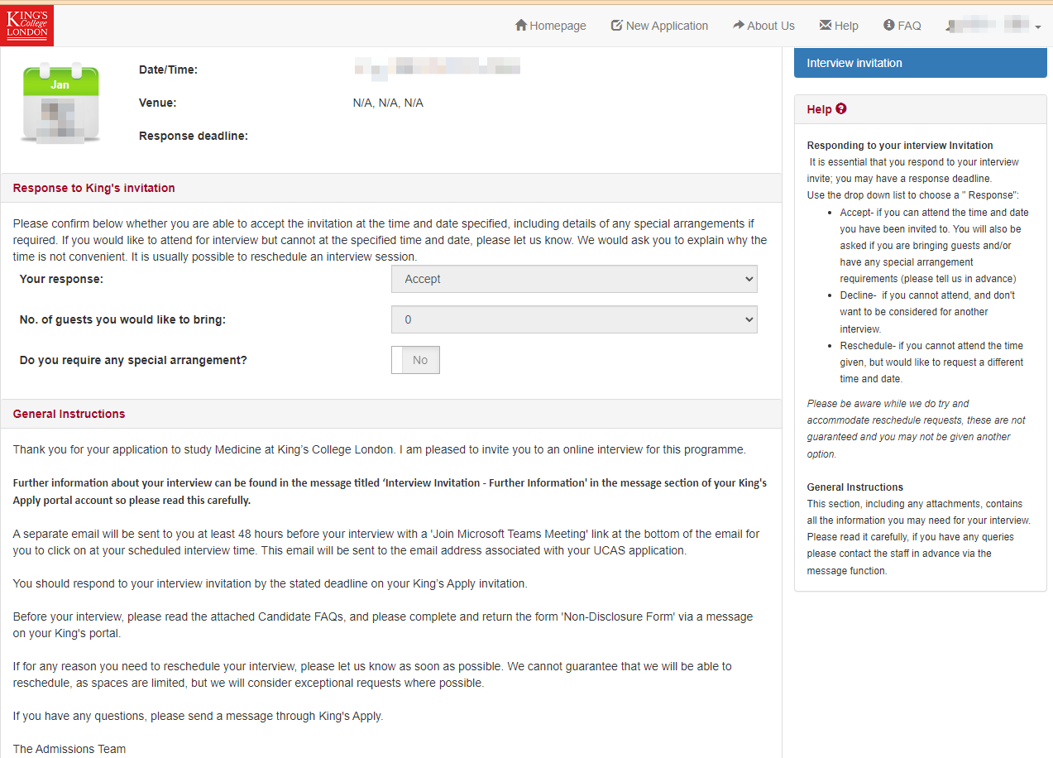This screenshot has width=1053, height=758.
Task: Go to New Application page
Action: pos(659,26)
